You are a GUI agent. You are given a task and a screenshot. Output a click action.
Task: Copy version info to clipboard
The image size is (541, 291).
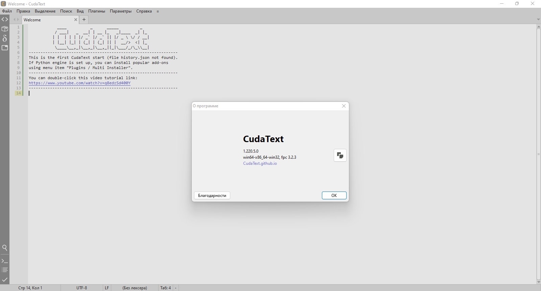click(340, 155)
